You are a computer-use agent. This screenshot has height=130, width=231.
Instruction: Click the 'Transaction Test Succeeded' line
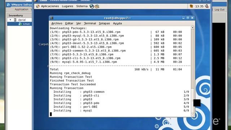[73, 84]
